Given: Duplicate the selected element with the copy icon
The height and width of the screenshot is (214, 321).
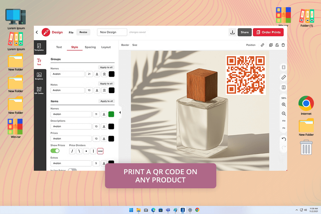Looking at the screenshot, I should point(271,45).
